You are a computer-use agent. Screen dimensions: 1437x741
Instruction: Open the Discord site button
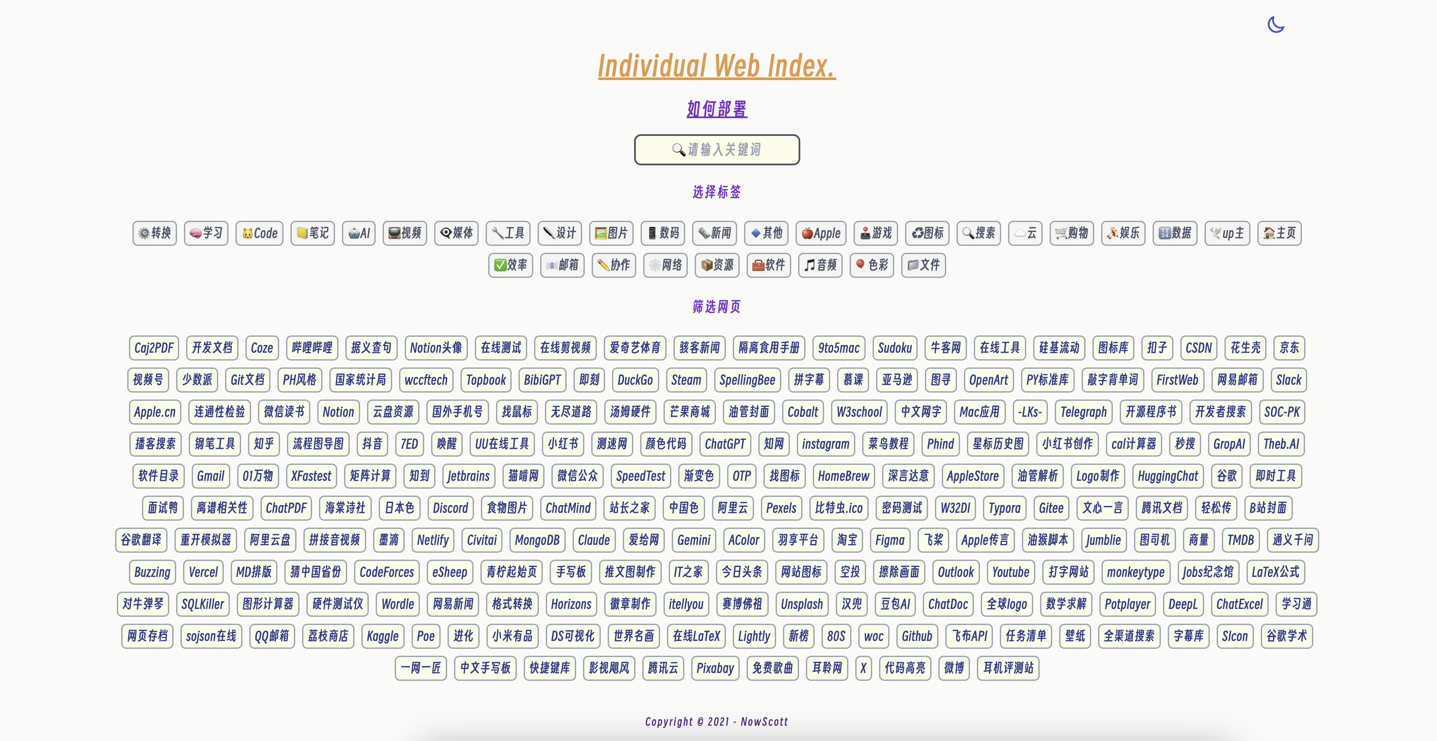tap(450, 508)
